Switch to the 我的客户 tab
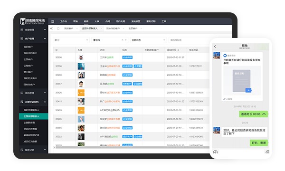Screen dimensions: 285x171 (x=69, y=28)
